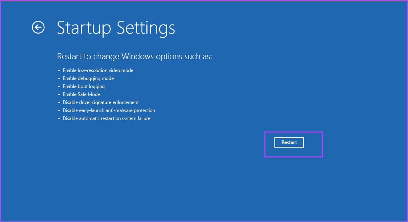The width and height of the screenshot is (408, 222).
Task: Select "Disable driver signature enforcement" text
Action: pyautogui.click(x=101, y=102)
